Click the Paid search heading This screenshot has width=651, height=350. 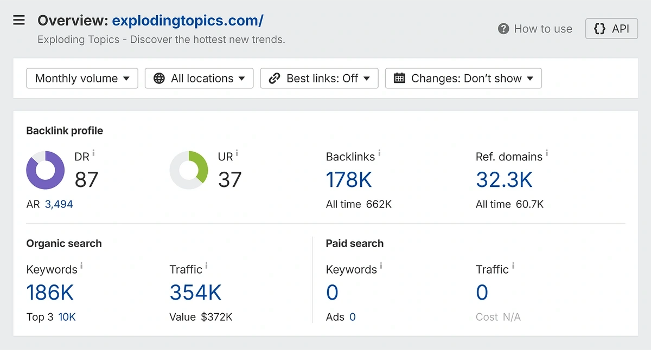355,243
